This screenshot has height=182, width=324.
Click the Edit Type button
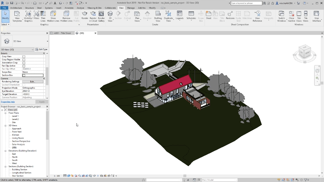click(x=41, y=49)
